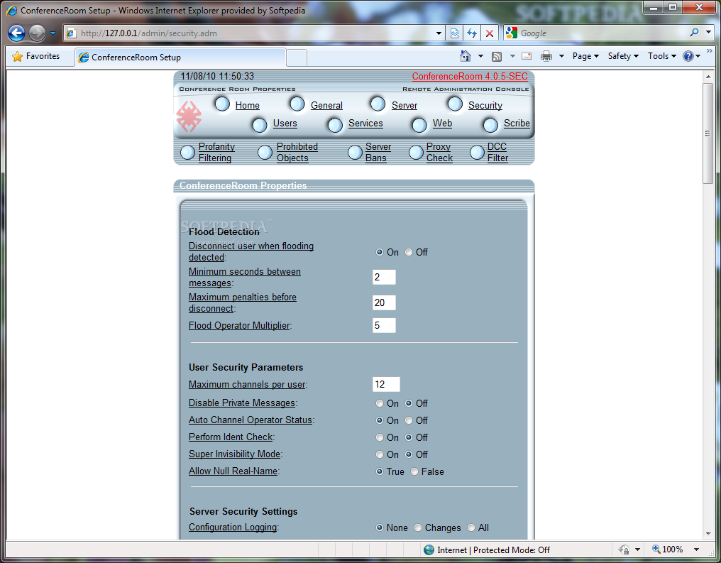Click the Refresh icon in address bar
This screenshot has width=721, height=563.
(x=472, y=33)
